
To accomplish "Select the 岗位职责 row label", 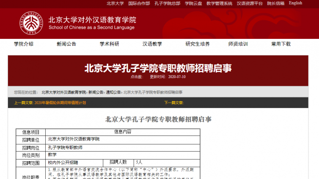I will tap(31, 177).
